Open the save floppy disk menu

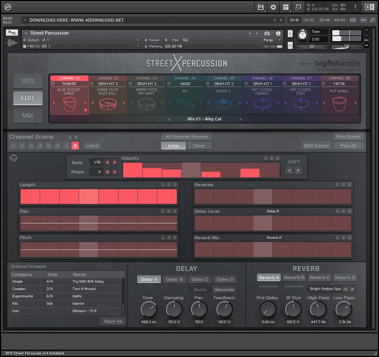tap(261, 7)
